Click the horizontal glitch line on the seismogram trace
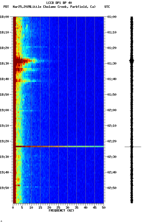This screenshot has width=143, height=224. 133,147
